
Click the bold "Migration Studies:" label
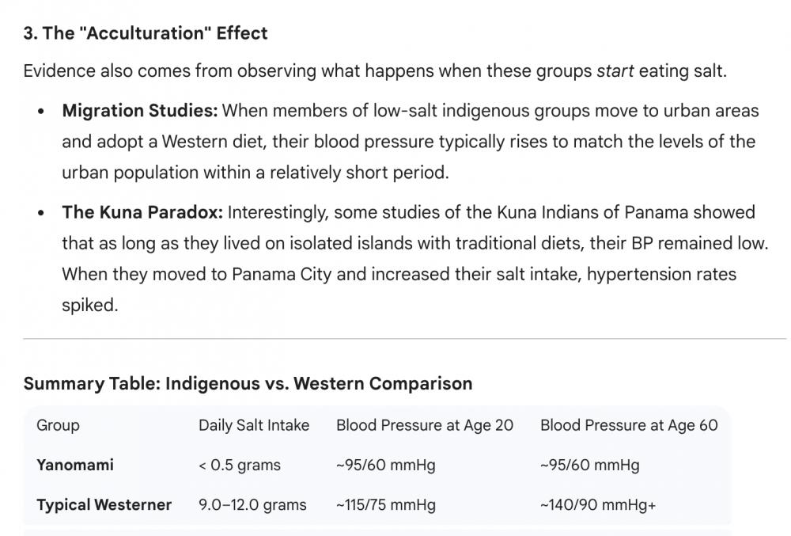click(140, 110)
